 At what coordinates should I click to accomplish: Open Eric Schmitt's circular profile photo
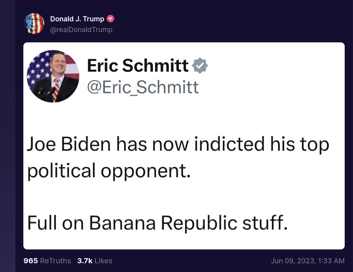(53, 76)
